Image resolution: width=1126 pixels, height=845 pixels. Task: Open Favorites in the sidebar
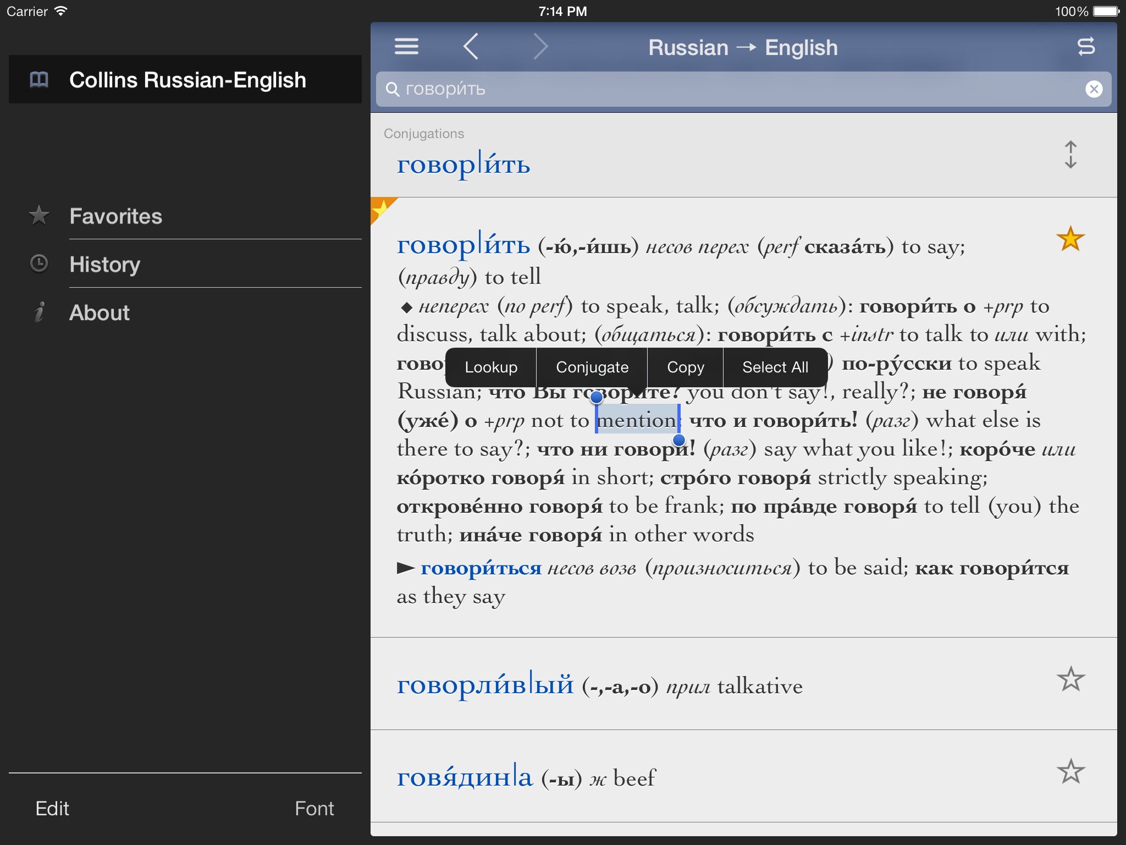pos(115,216)
